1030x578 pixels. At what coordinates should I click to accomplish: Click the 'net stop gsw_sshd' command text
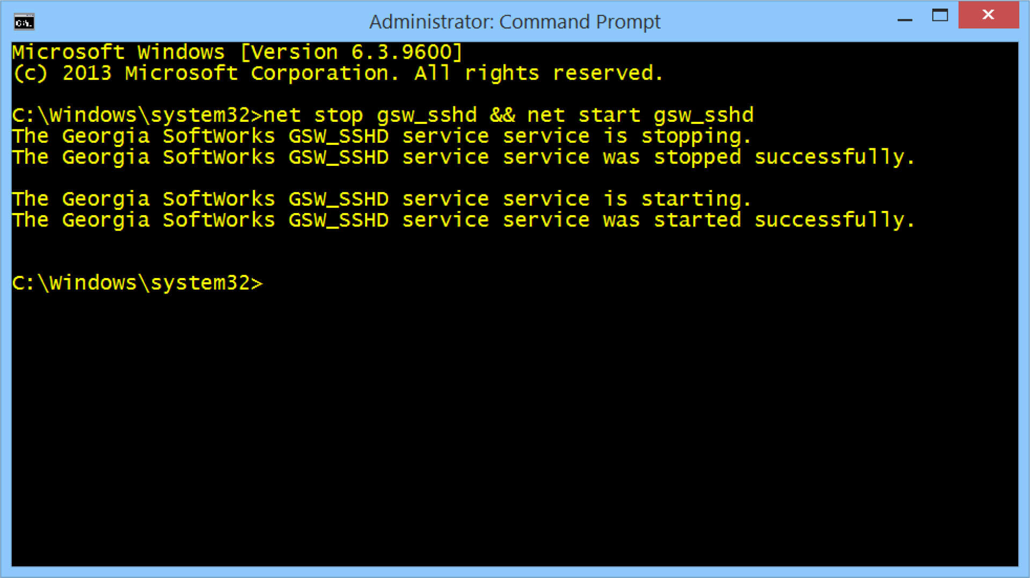click(x=370, y=115)
